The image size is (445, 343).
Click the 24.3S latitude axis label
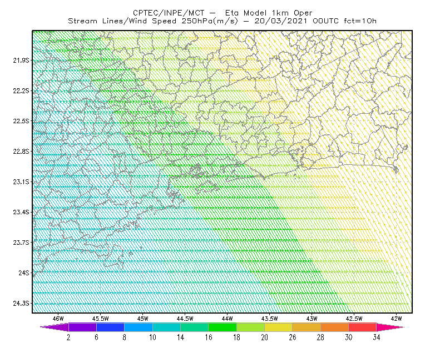21,304
